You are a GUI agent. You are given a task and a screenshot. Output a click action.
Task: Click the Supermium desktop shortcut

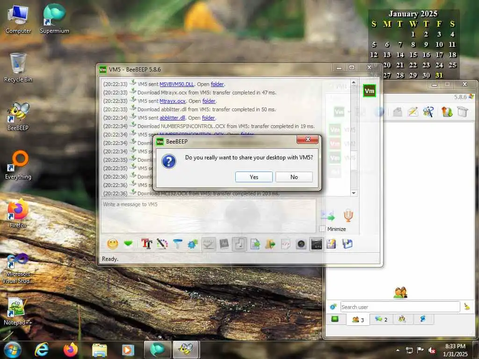tap(54, 19)
